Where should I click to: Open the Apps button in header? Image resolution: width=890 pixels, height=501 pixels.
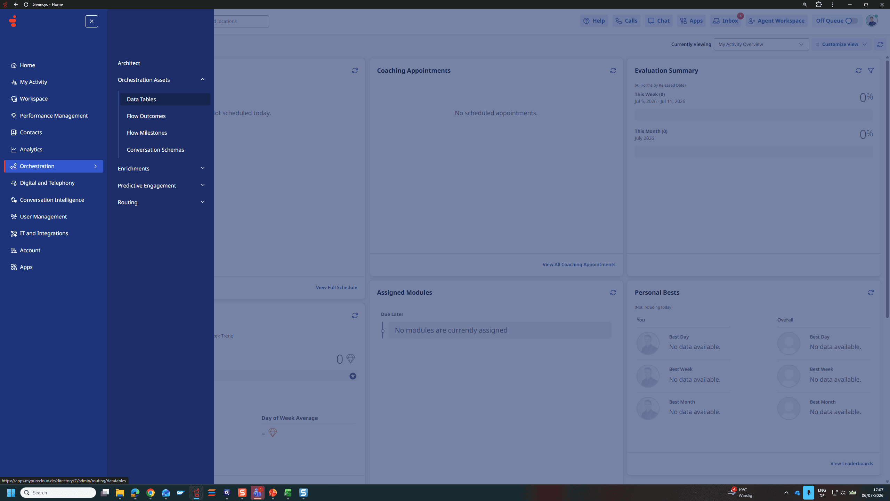coord(691,21)
